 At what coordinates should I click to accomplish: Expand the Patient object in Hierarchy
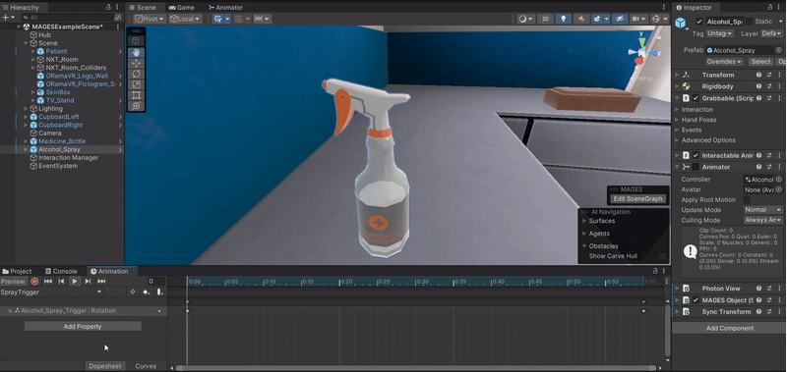(33, 52)
